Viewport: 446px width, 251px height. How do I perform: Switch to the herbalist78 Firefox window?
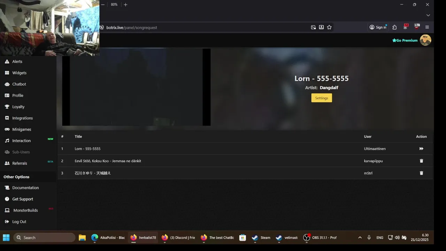pyautogui.click(x=144, y=238)
